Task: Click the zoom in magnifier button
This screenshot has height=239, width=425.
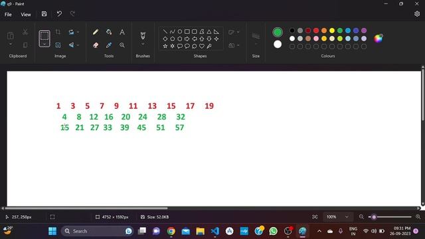Action: [418, 217]
